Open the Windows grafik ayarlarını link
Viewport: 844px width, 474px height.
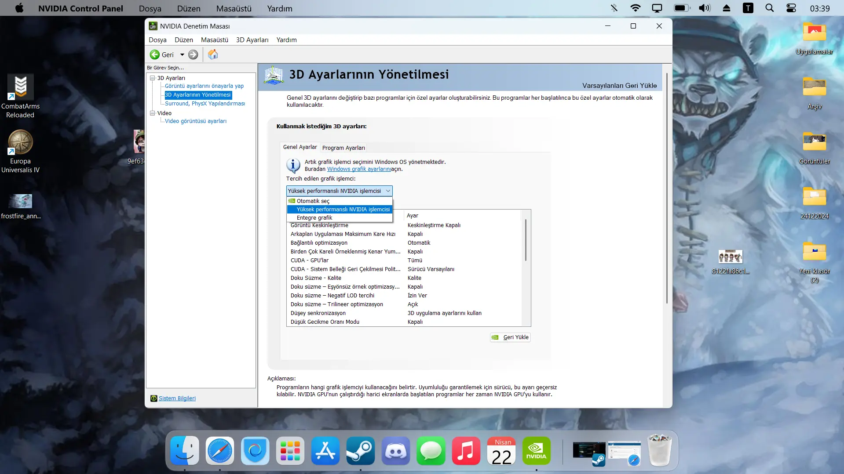click(x=359, y=169)
